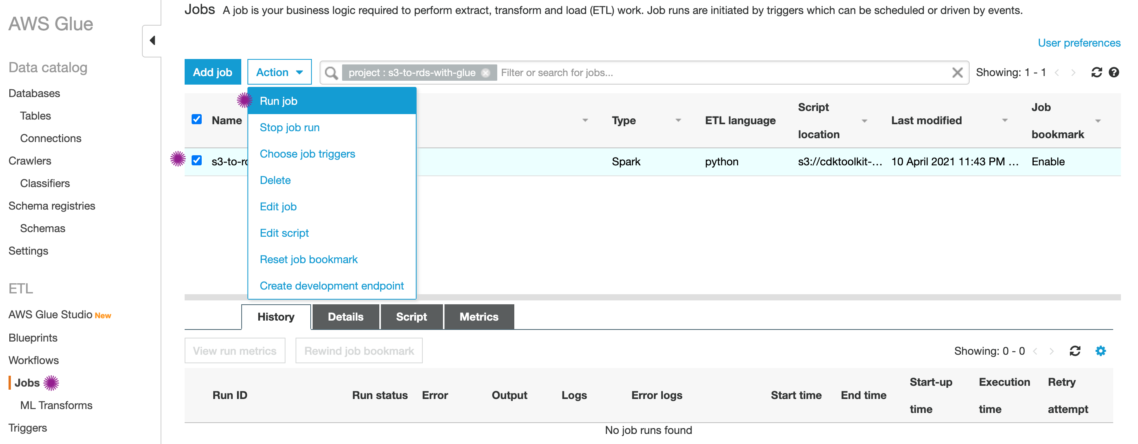Expand the Last modified column sort arrow
Viewport: 1138px width, 444px height.
point(1005,120)
